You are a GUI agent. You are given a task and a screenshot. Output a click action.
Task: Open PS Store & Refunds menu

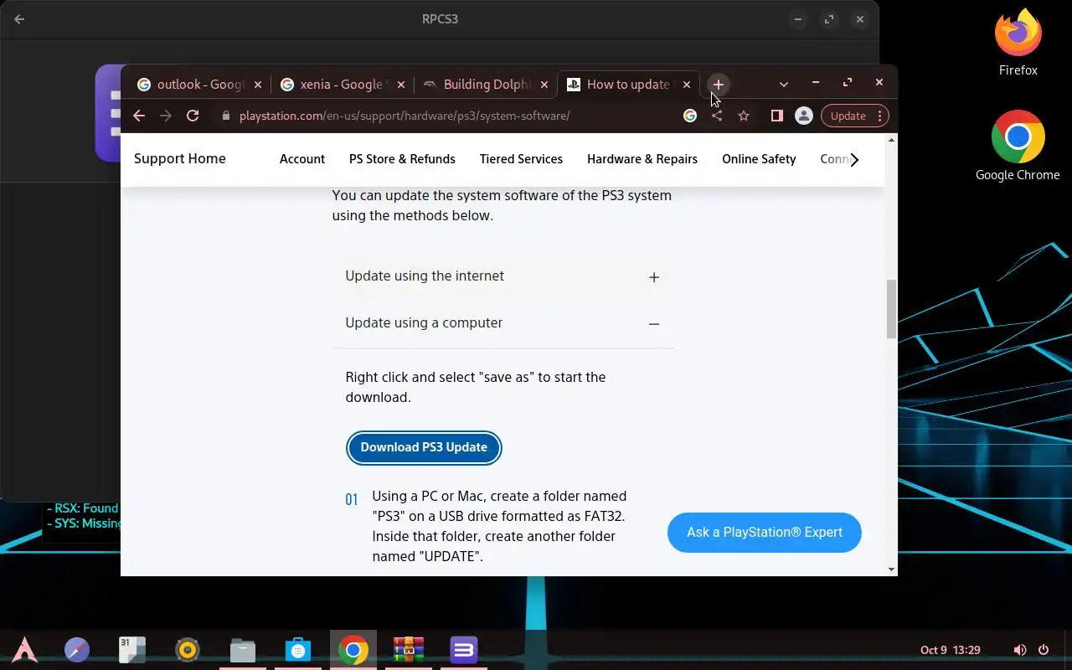[x=402, y=159]
